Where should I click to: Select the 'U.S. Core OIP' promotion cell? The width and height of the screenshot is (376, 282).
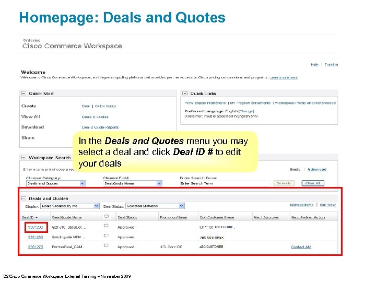(x=171, y=247)
